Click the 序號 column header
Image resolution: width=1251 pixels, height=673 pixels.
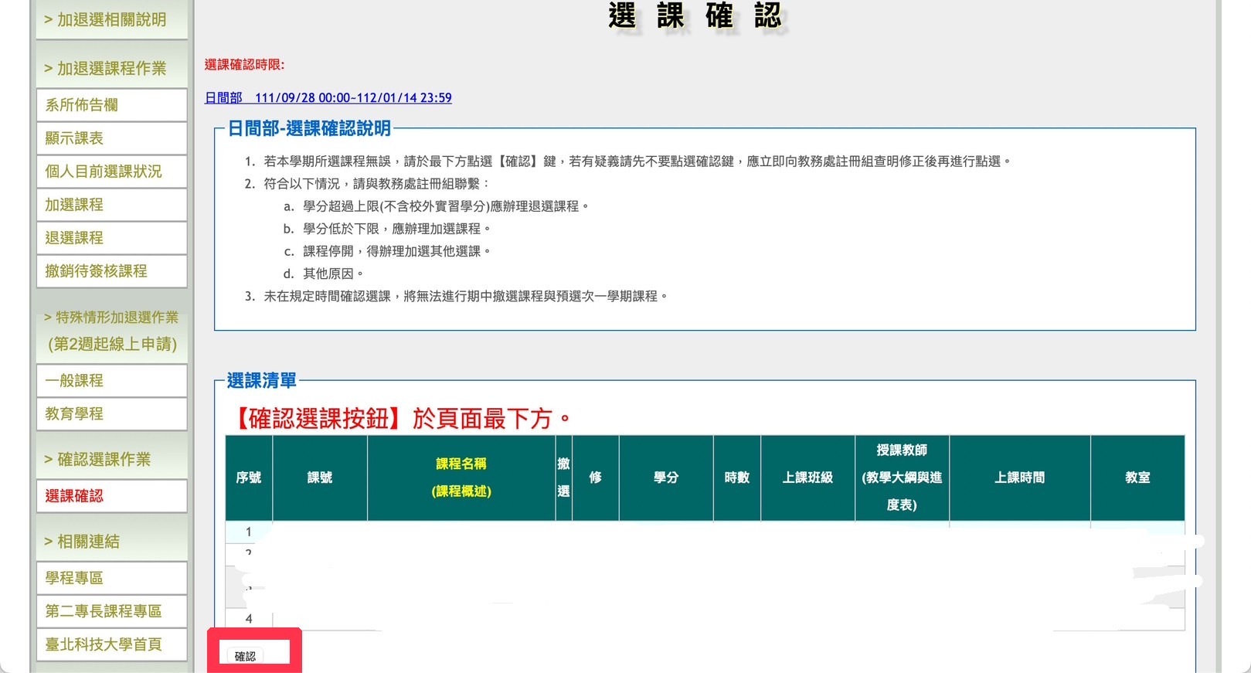coord(249,478)
